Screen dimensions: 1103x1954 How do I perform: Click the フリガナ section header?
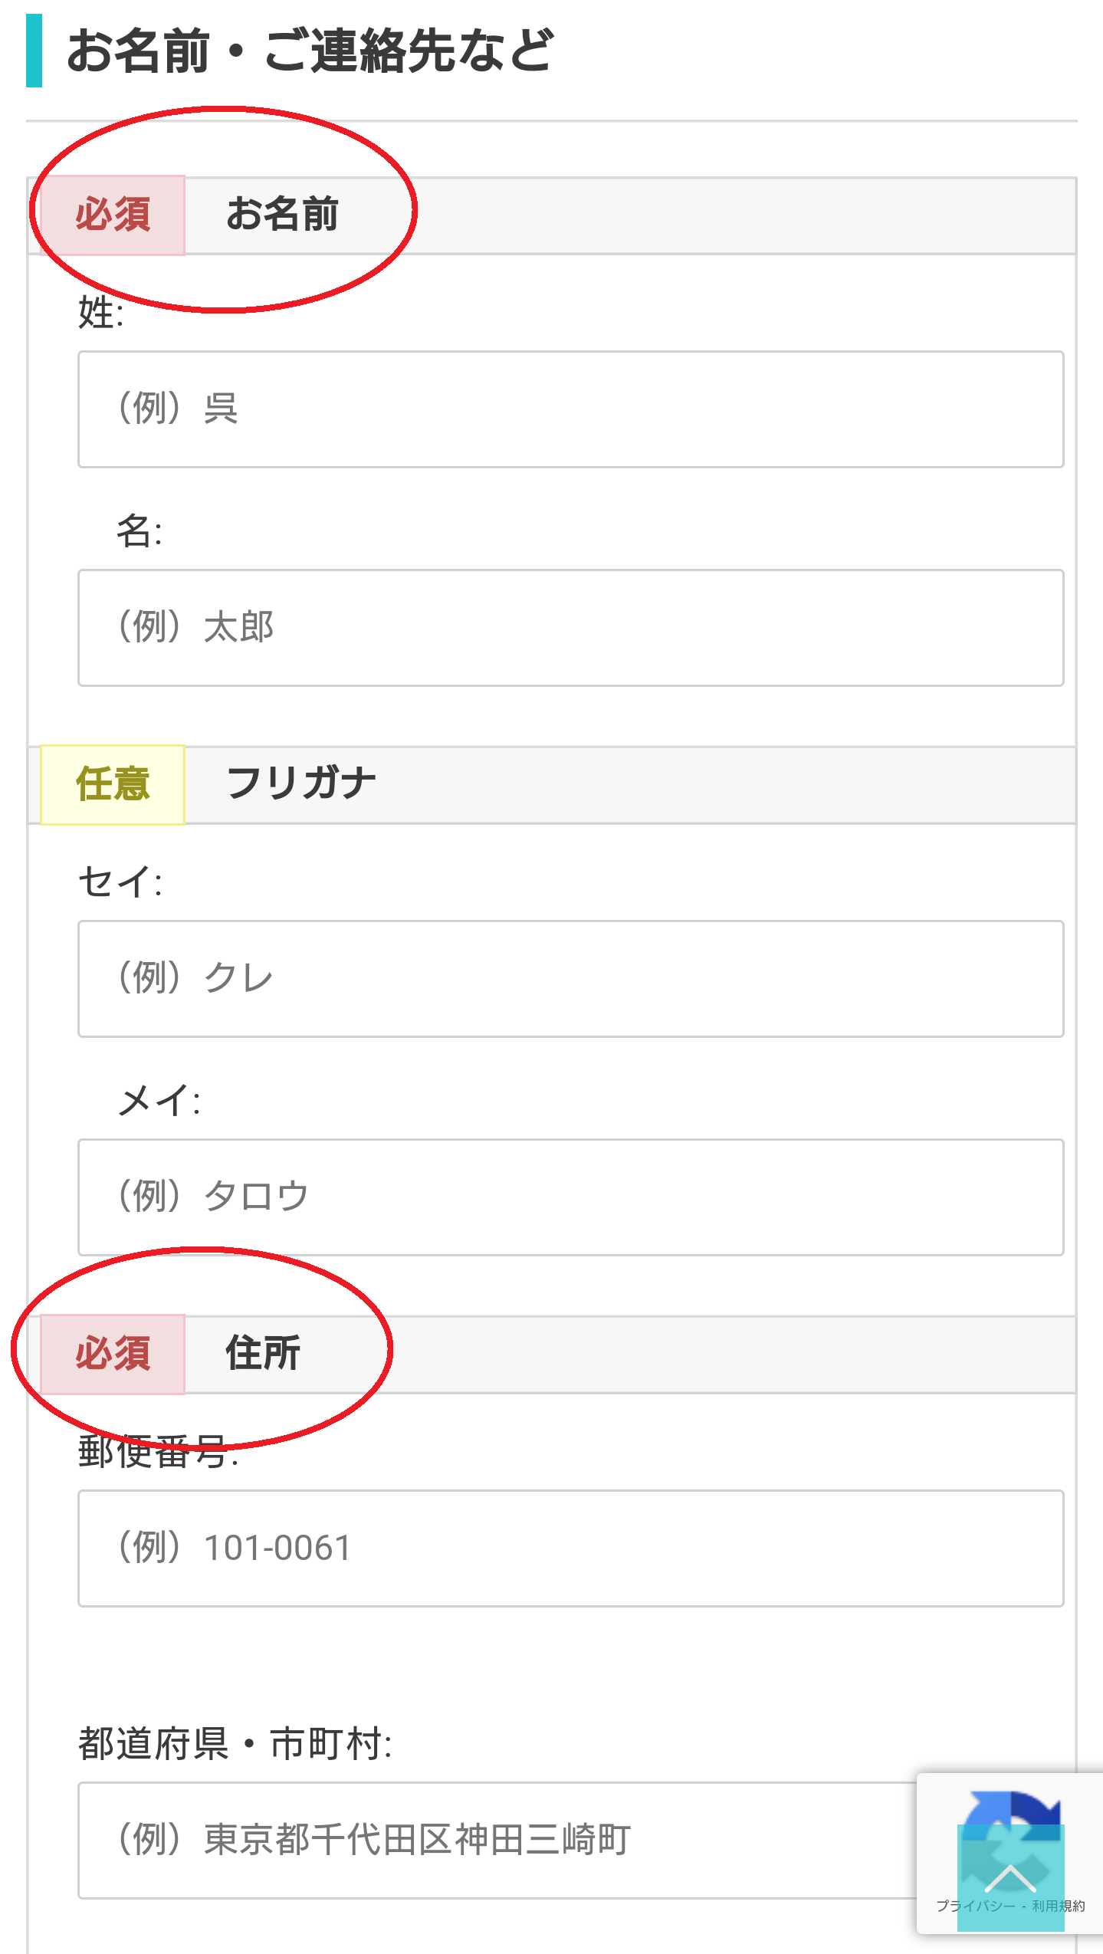pos(301,784)
